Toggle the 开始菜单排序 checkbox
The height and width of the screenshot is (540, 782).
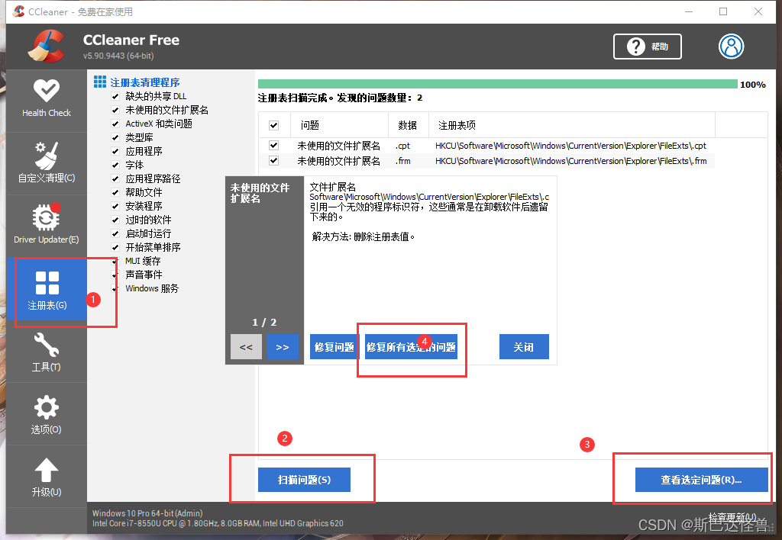[115, 247]
